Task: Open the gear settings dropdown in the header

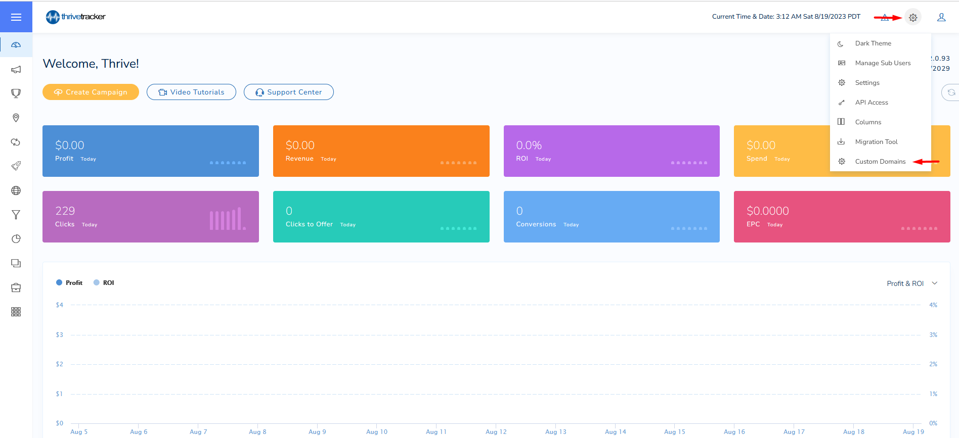Action: pyautogui.click(x=913, y=17)
